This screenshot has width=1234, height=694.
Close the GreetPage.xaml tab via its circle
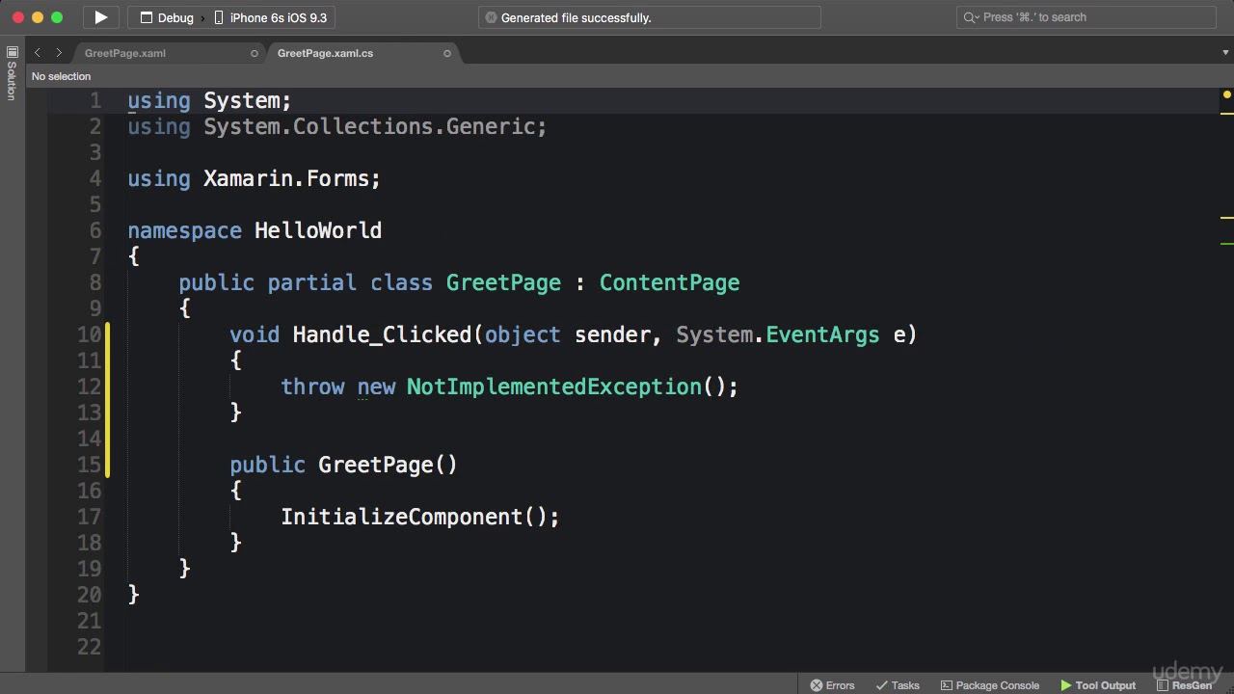(x=255, y=53)
